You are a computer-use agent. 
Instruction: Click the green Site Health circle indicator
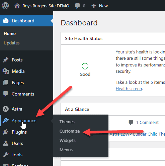click(85, 66)
